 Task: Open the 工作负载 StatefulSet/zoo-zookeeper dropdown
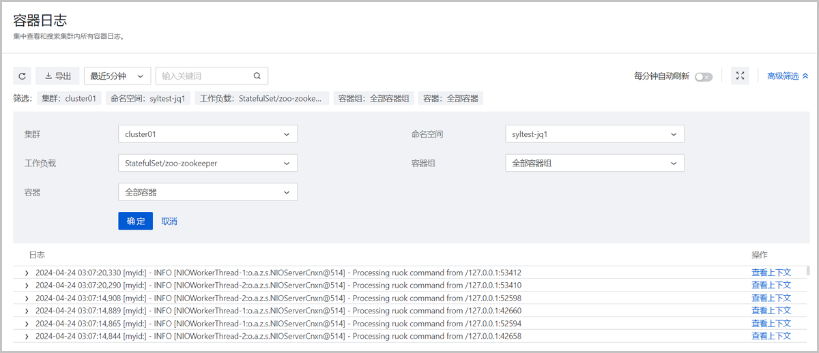(x=207, y=164)
